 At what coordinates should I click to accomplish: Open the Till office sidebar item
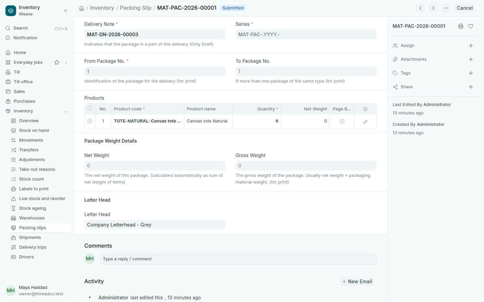coord(37,82)
